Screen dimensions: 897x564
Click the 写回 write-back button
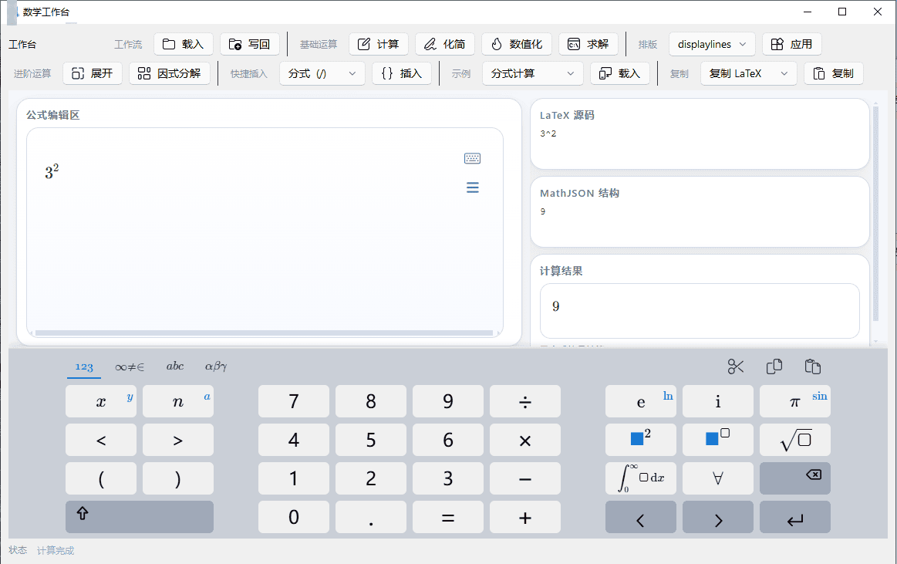(x=249, y=44)
